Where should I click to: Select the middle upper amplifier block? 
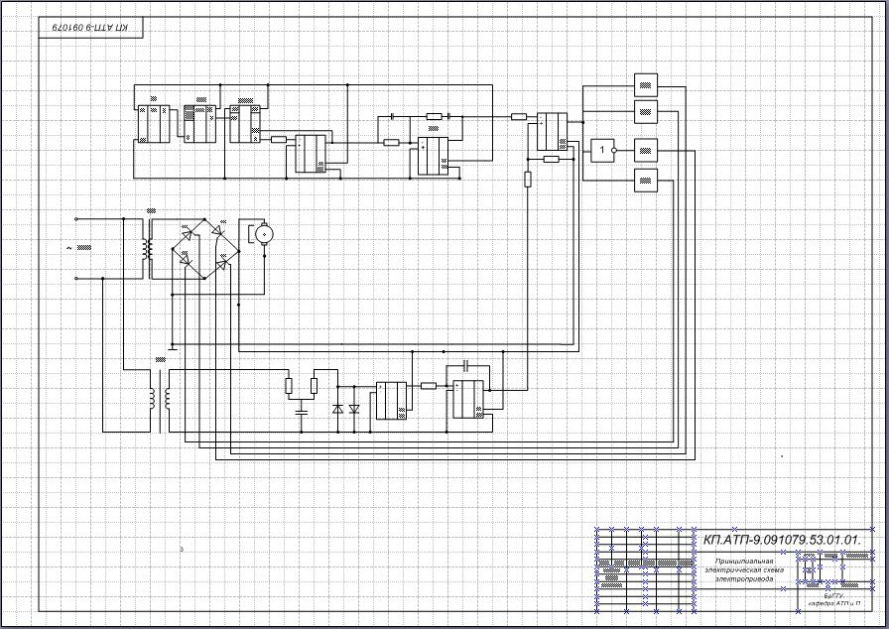coord(434,157)
